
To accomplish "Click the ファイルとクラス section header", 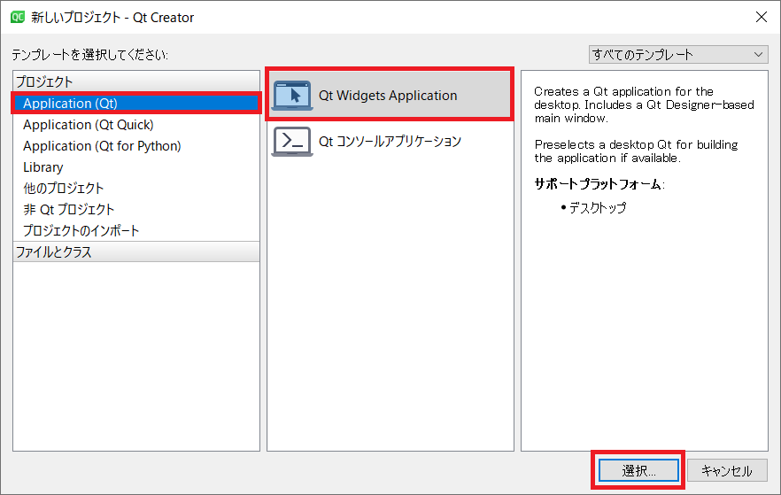I will pos(136,252).
